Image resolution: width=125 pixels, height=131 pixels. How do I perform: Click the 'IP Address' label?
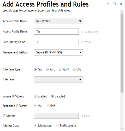click(9, 116)
